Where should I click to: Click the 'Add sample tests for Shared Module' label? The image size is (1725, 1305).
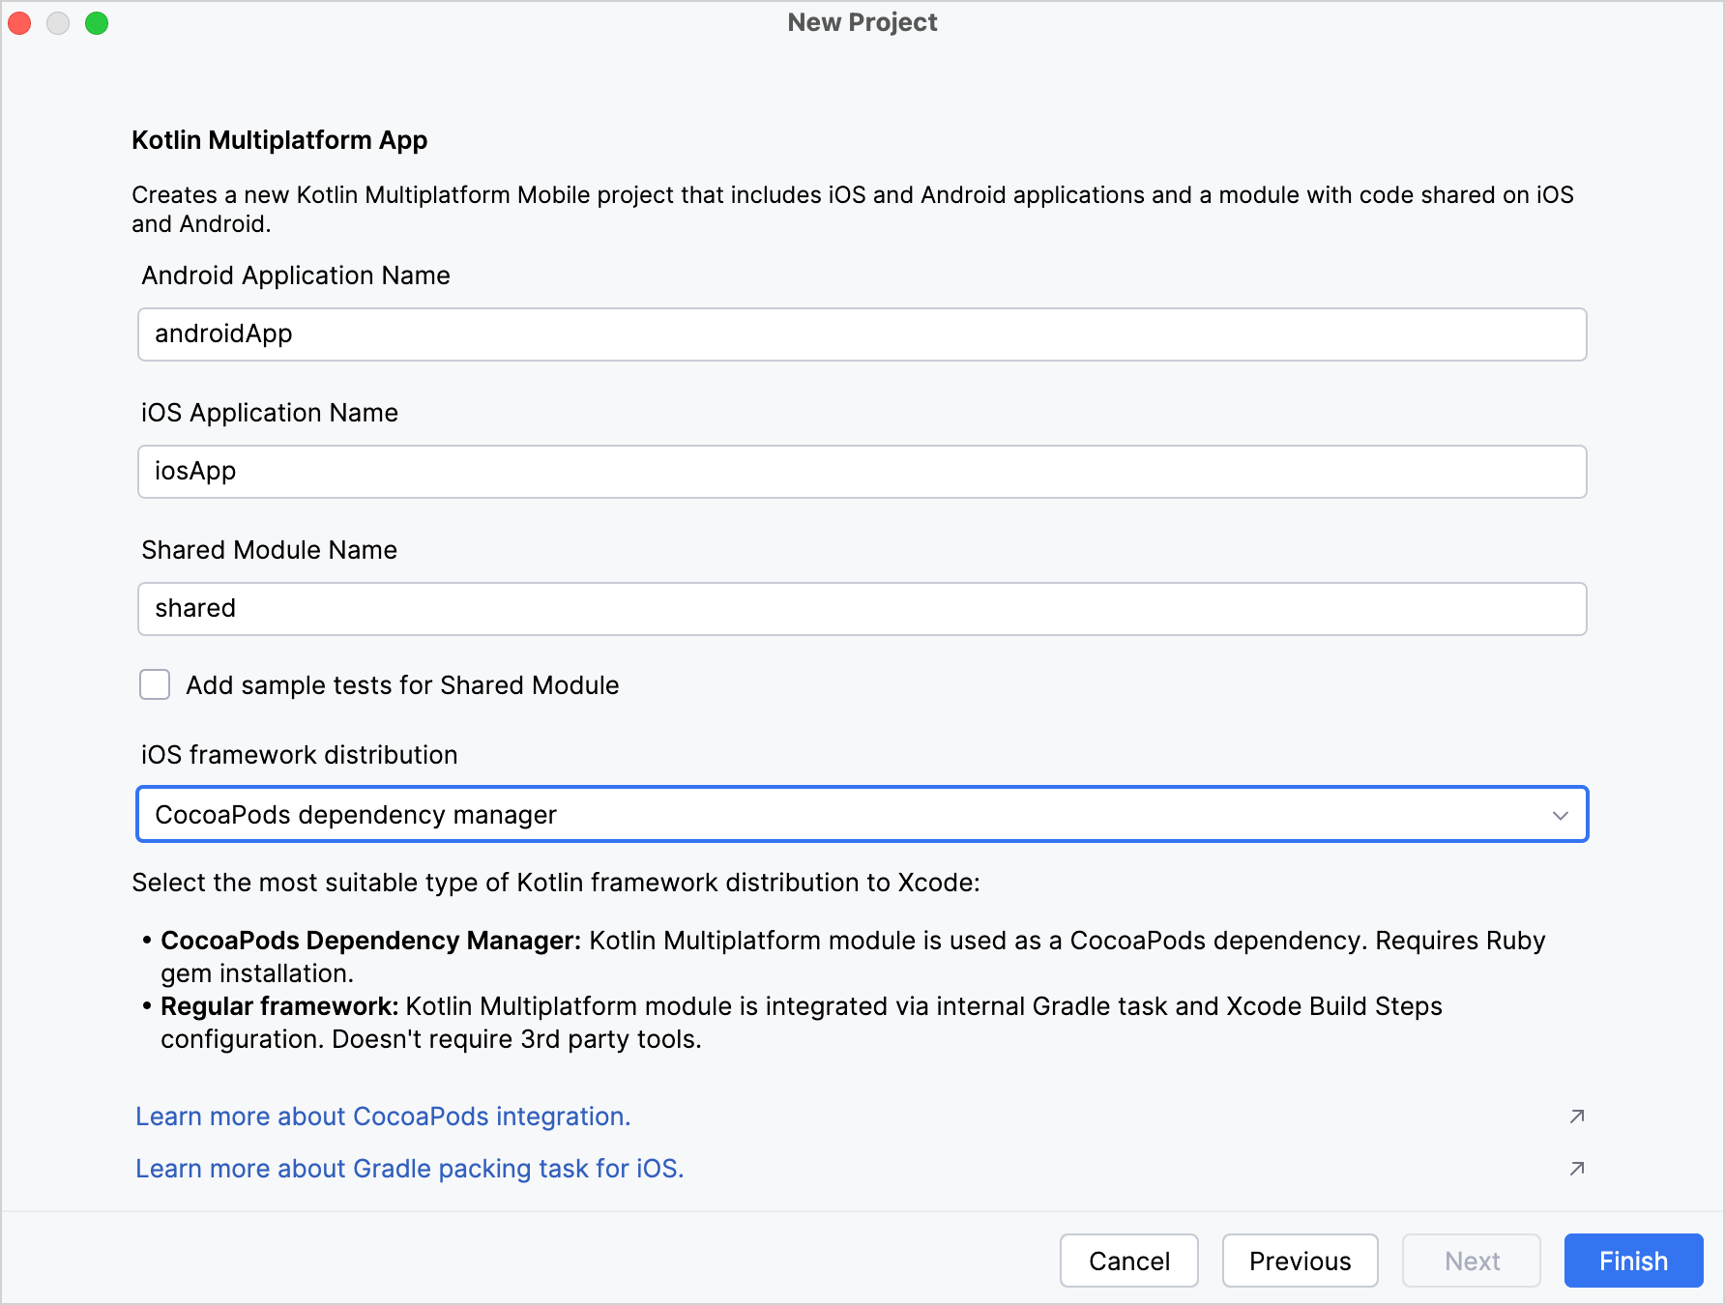click(x=402, y=685)
